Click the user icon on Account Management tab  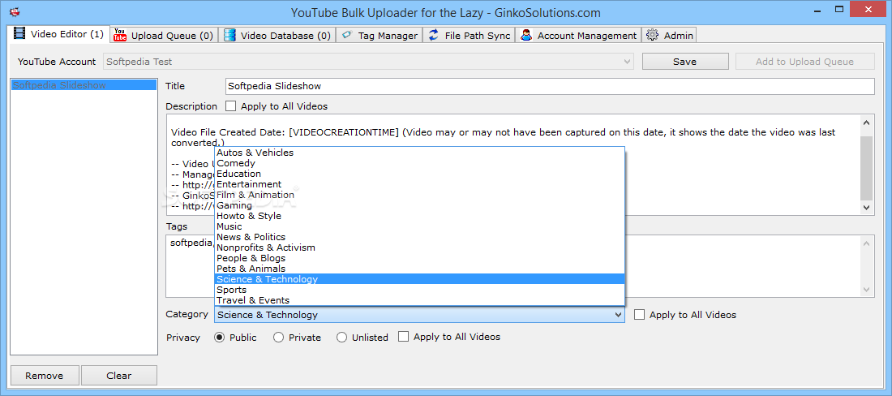[x=526, y=35]
